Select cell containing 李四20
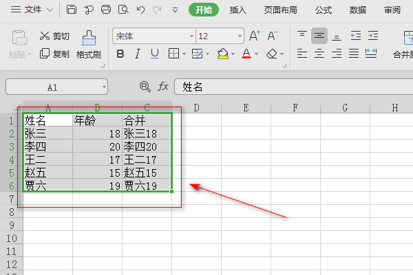413x275 pixels. coord(147,146)
